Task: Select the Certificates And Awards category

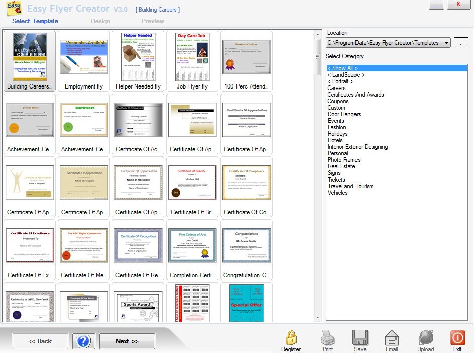Action: [355, 95]
